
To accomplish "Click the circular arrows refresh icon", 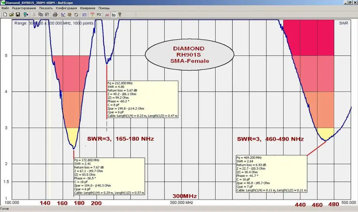I will tap(76, 15).
